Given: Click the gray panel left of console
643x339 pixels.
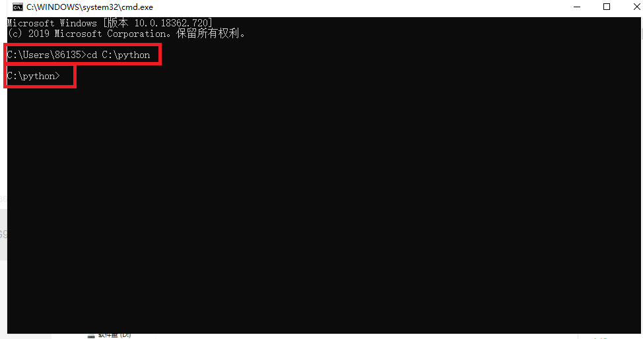Looking at the screenshot, I should click(3, 235).
